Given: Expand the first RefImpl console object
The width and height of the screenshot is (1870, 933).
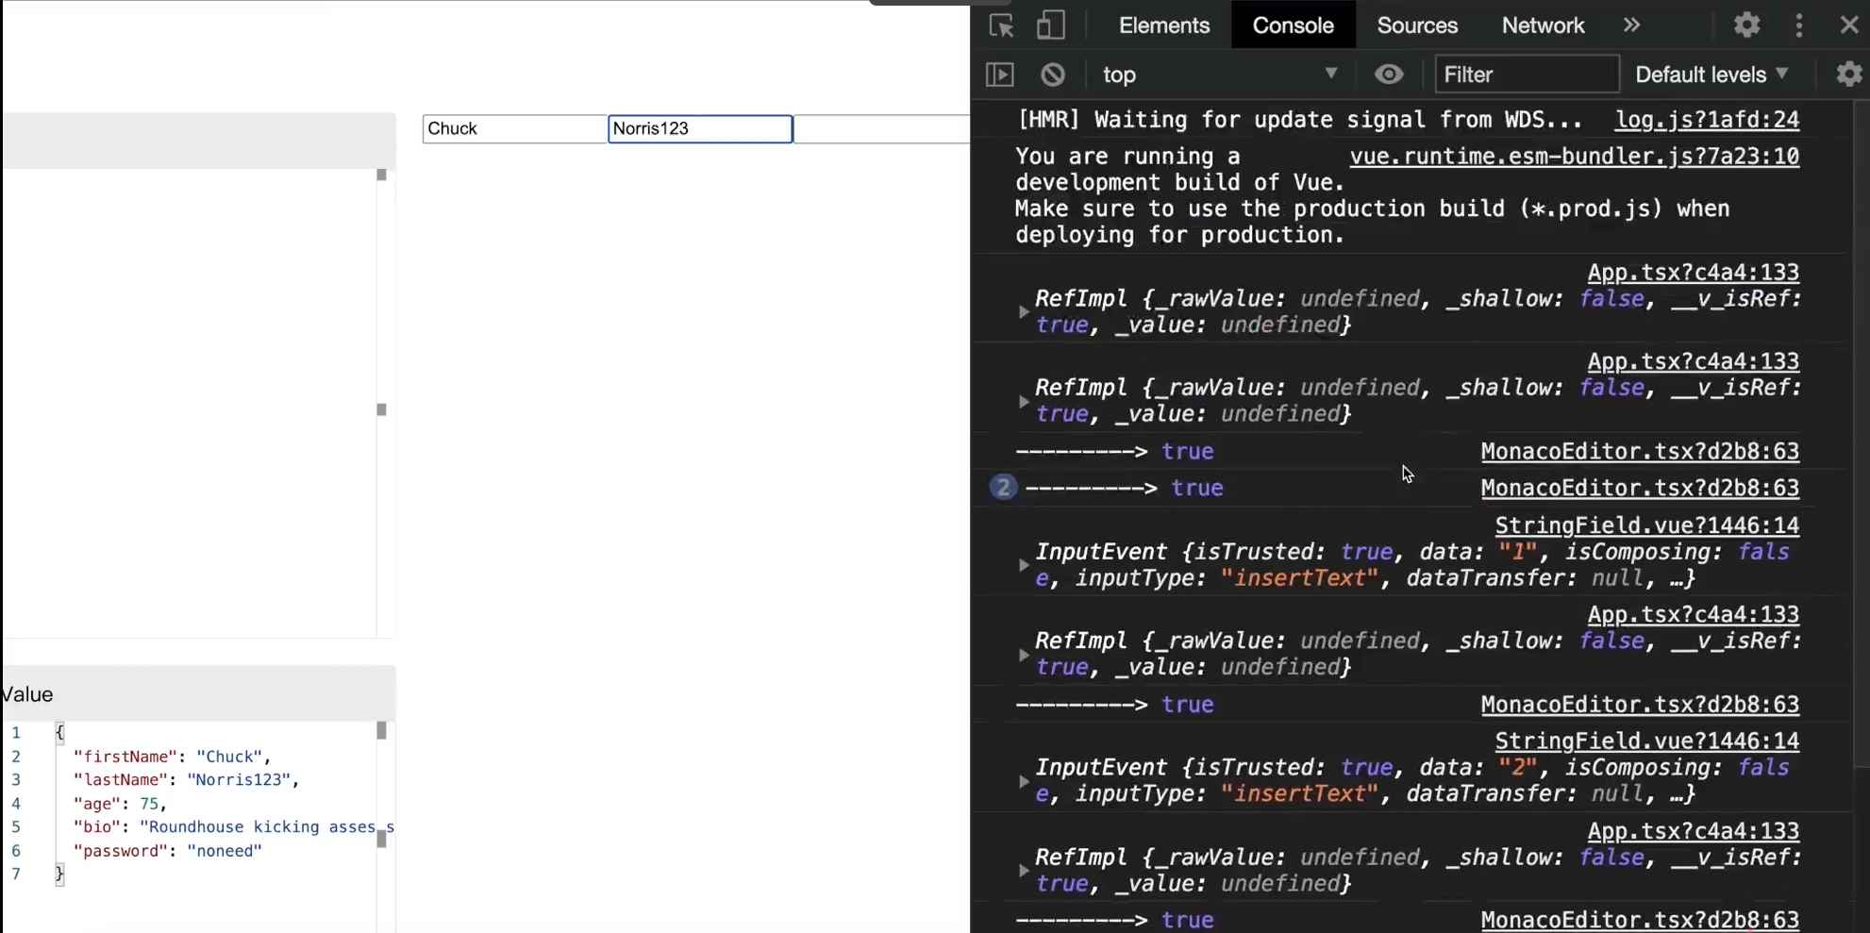Looking at the screenshot, I should click(1024, 312).
